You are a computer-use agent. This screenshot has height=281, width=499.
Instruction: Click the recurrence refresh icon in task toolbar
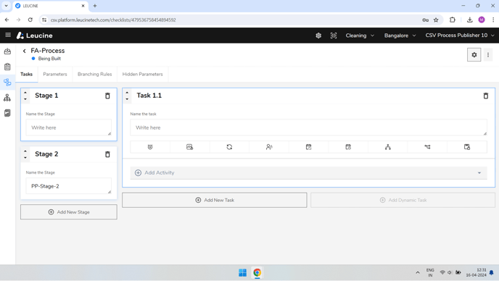point(229,147)
